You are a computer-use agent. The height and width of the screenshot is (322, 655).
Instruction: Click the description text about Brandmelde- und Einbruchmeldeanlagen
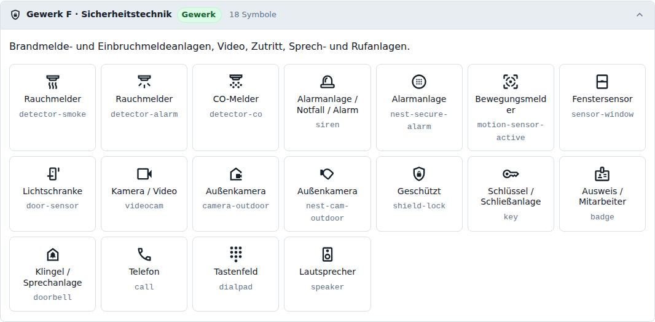click(210, 46)
